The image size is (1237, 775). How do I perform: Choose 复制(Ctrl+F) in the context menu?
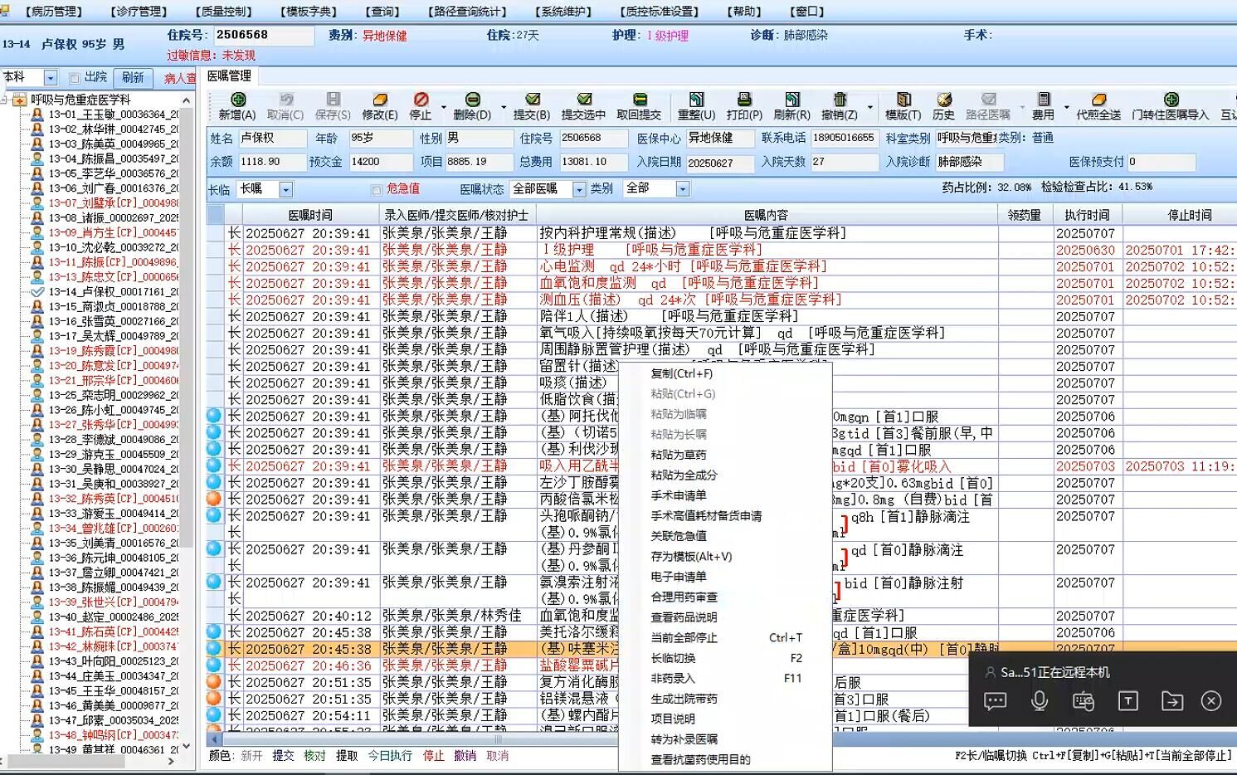pos(724,373)
